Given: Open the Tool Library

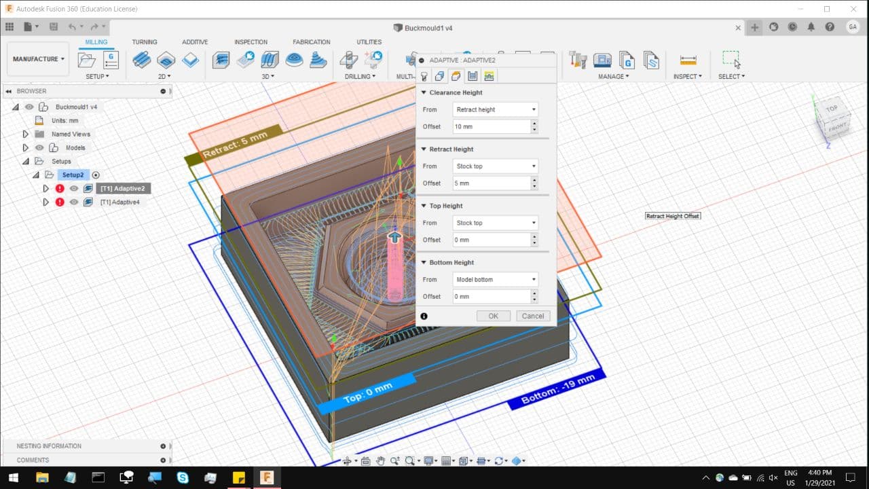Looking at the screenshot, I should click(578, 60).
